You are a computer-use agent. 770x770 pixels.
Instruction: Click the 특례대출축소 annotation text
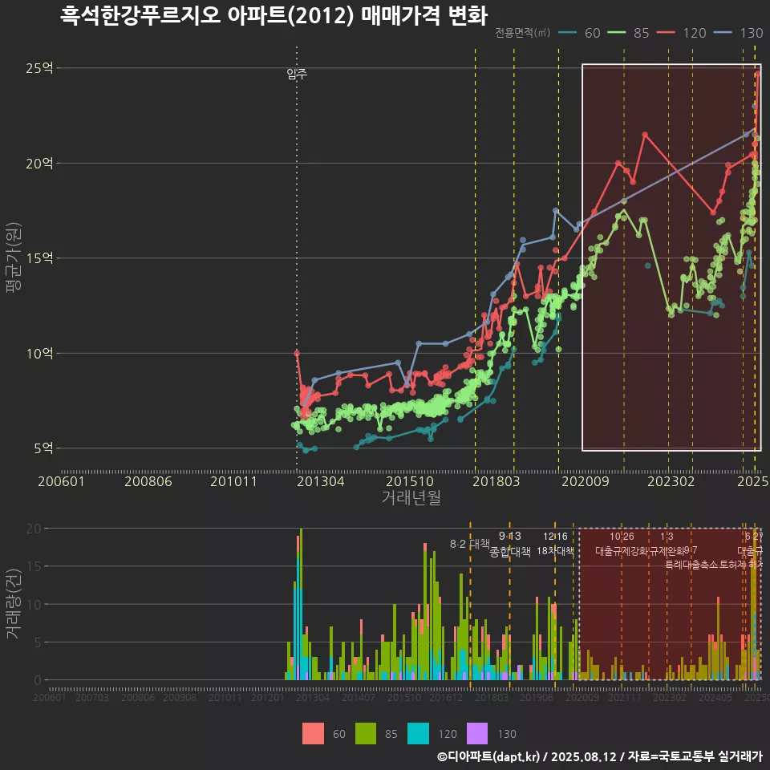(691, 565)
